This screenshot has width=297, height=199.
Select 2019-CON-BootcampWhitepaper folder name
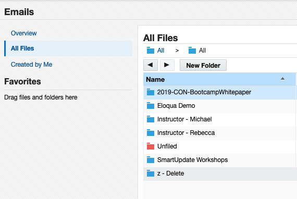point(204,92)
